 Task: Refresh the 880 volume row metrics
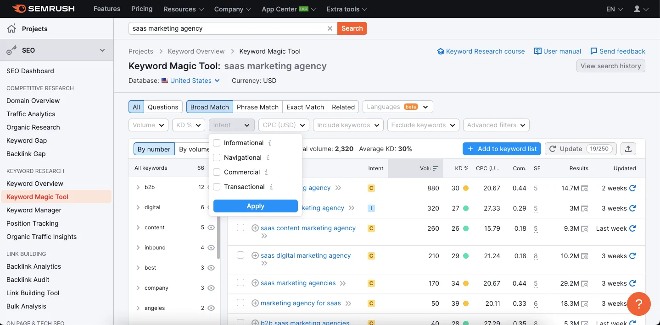632,188
